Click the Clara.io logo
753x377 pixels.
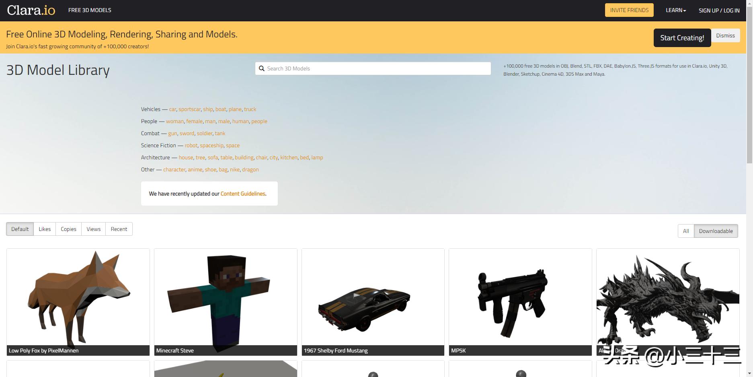pyautogui.click(x=31, y=10)
